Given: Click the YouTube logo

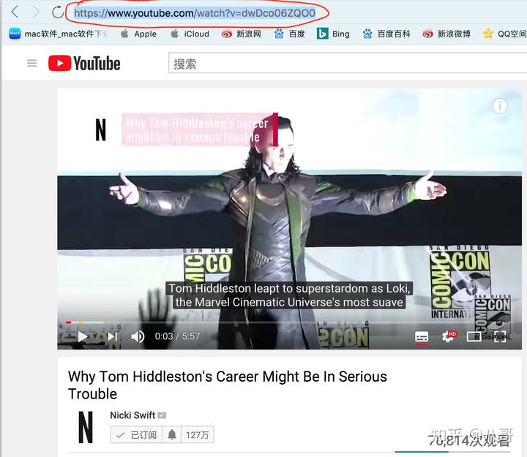Looking at the screenshot, I should click(84, 63).
